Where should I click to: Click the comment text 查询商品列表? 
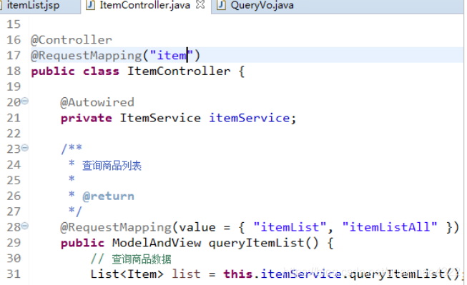coord(112,166)
